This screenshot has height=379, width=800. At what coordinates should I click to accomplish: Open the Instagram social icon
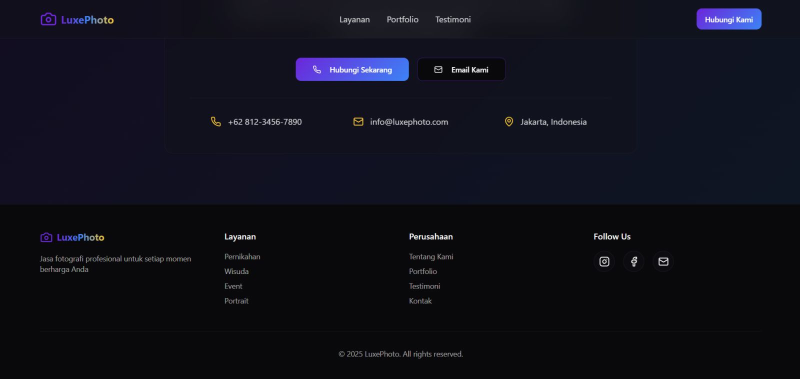point(604,261)
